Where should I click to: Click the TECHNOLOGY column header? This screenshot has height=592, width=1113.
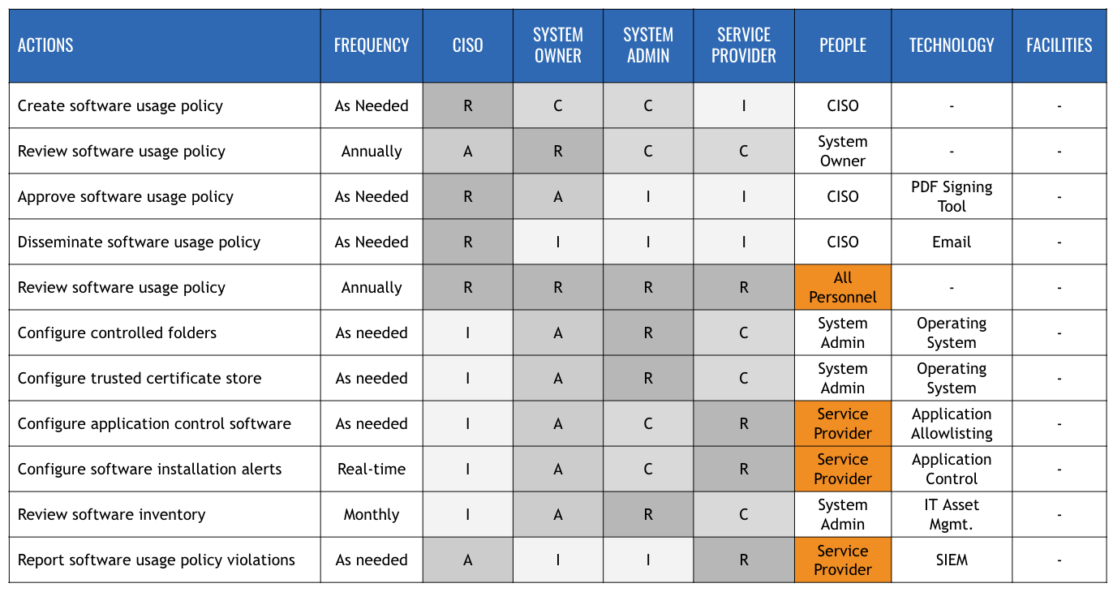pyautogui.click(x=952, y=45)
